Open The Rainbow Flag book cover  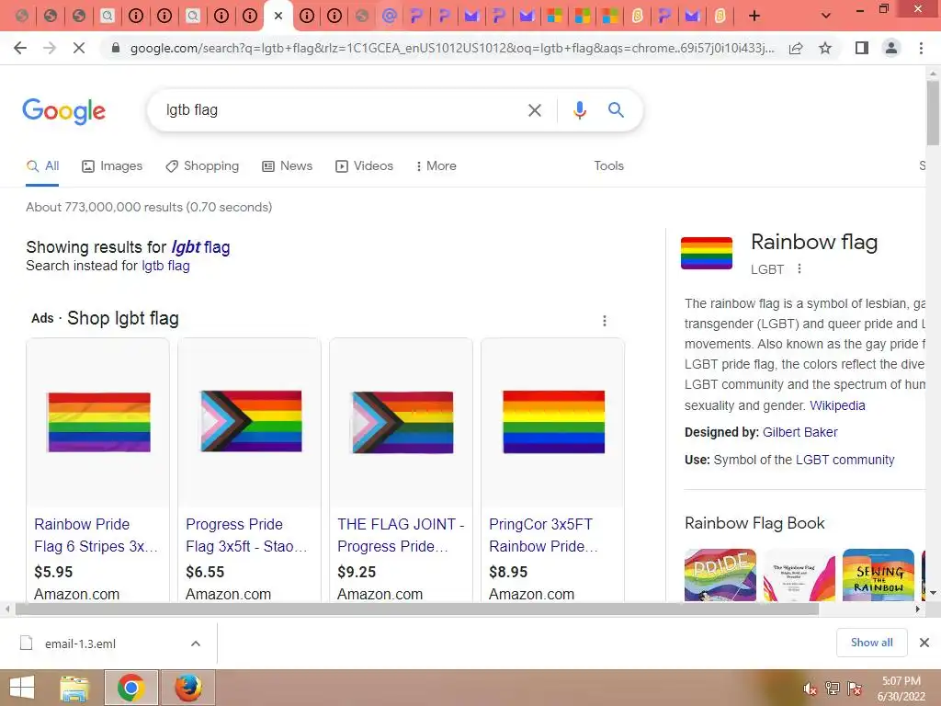click(x=799, y=575)
